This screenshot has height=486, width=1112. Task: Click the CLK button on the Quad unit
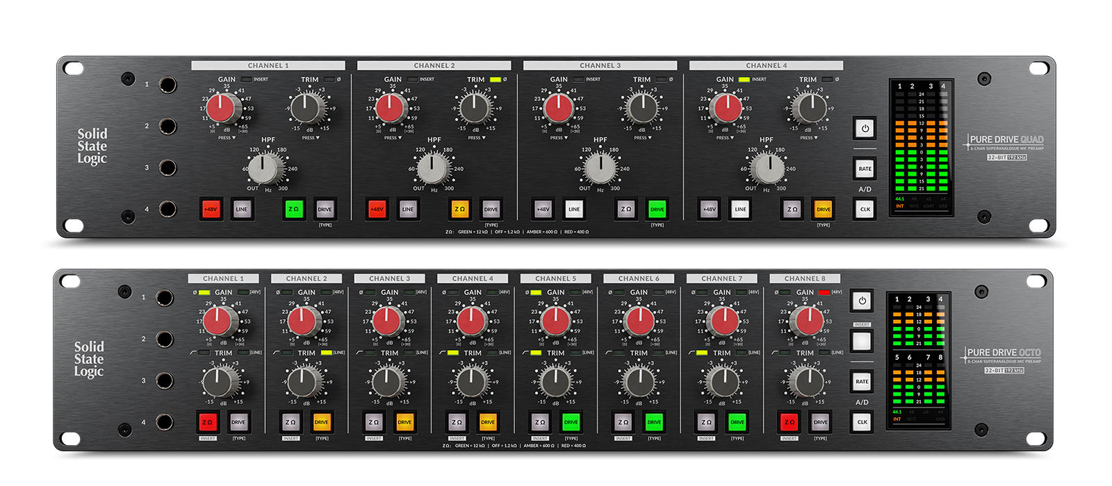pos(865,209)
